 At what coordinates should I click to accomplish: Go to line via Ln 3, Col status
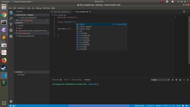point(150,106)
